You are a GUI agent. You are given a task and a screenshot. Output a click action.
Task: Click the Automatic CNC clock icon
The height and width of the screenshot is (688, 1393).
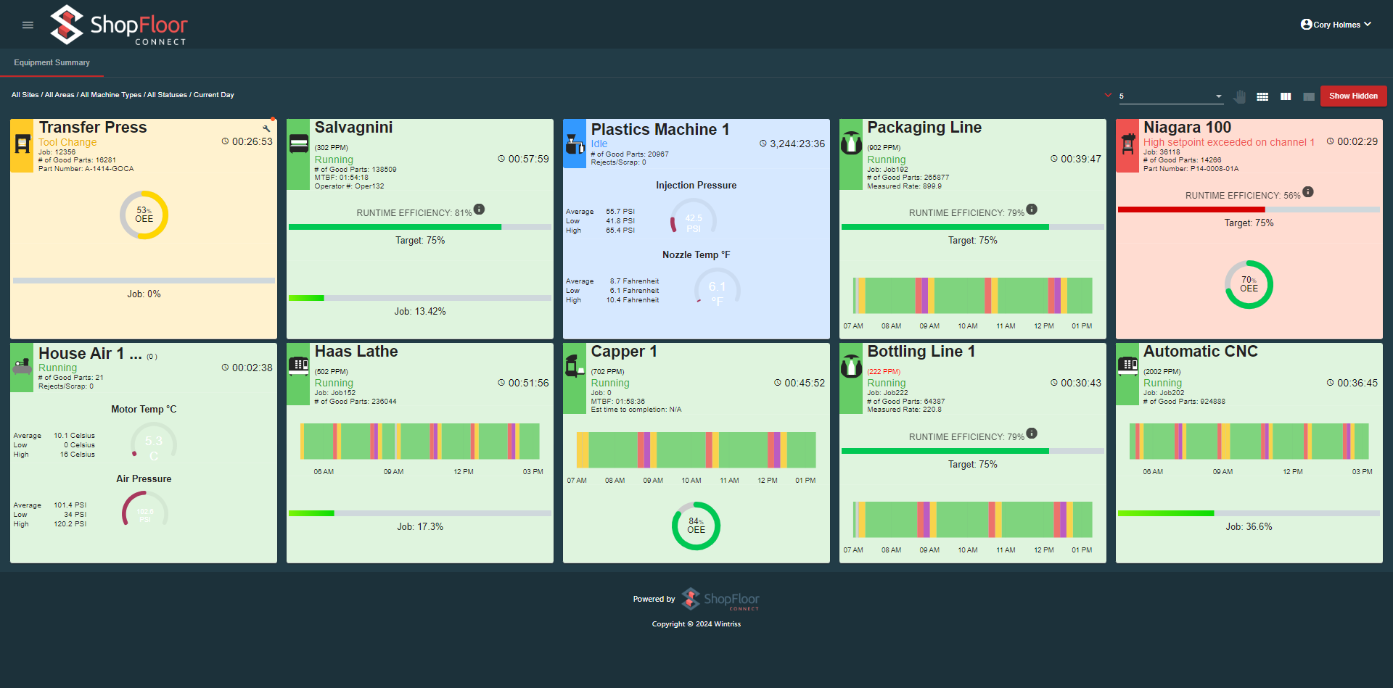tap(1331, 383)
